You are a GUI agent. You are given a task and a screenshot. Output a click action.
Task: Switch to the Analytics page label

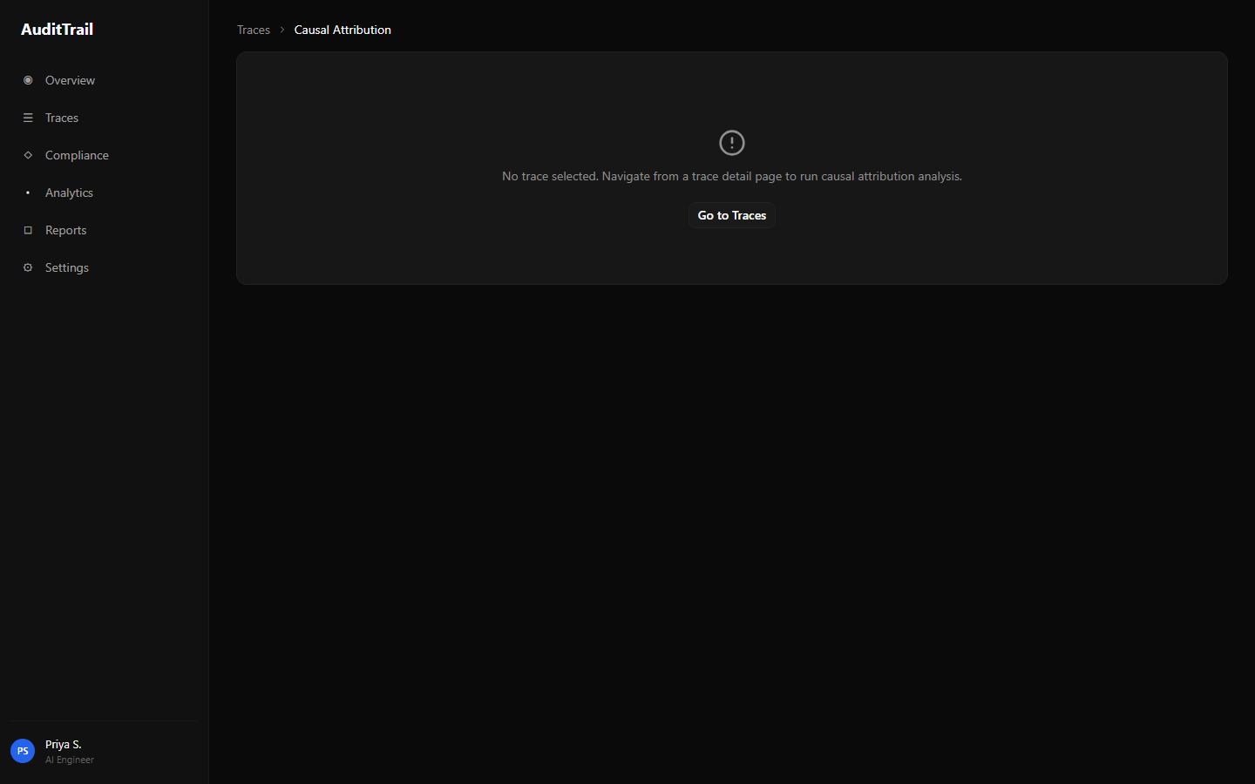coord(69,193)
